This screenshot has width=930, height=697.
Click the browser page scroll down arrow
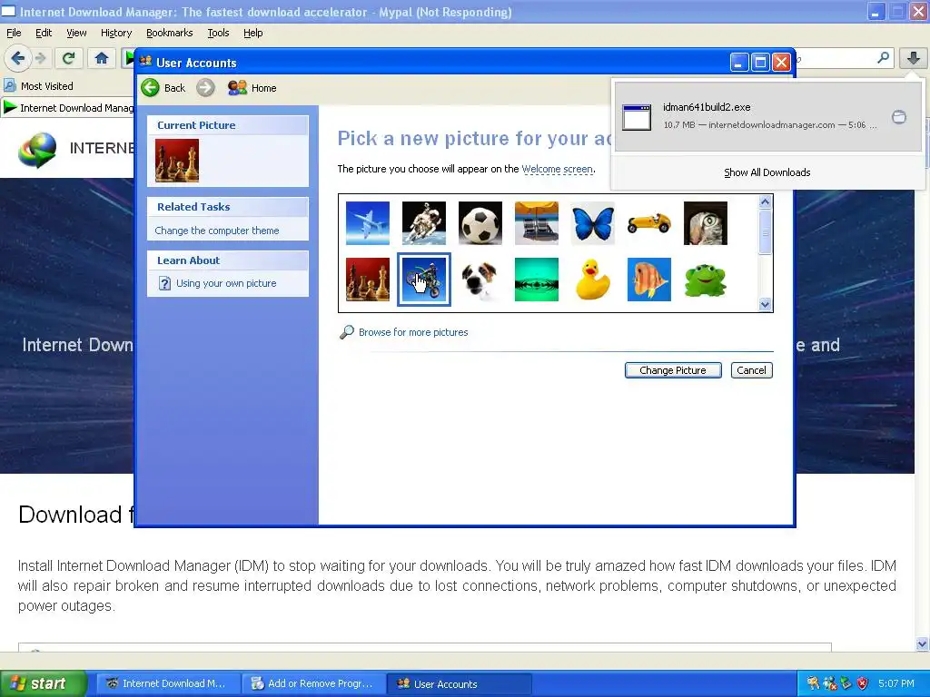922,643
